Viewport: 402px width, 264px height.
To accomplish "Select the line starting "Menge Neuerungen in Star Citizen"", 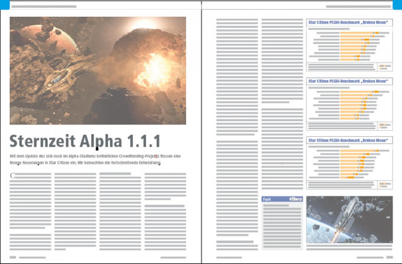I will click(85, 163).
